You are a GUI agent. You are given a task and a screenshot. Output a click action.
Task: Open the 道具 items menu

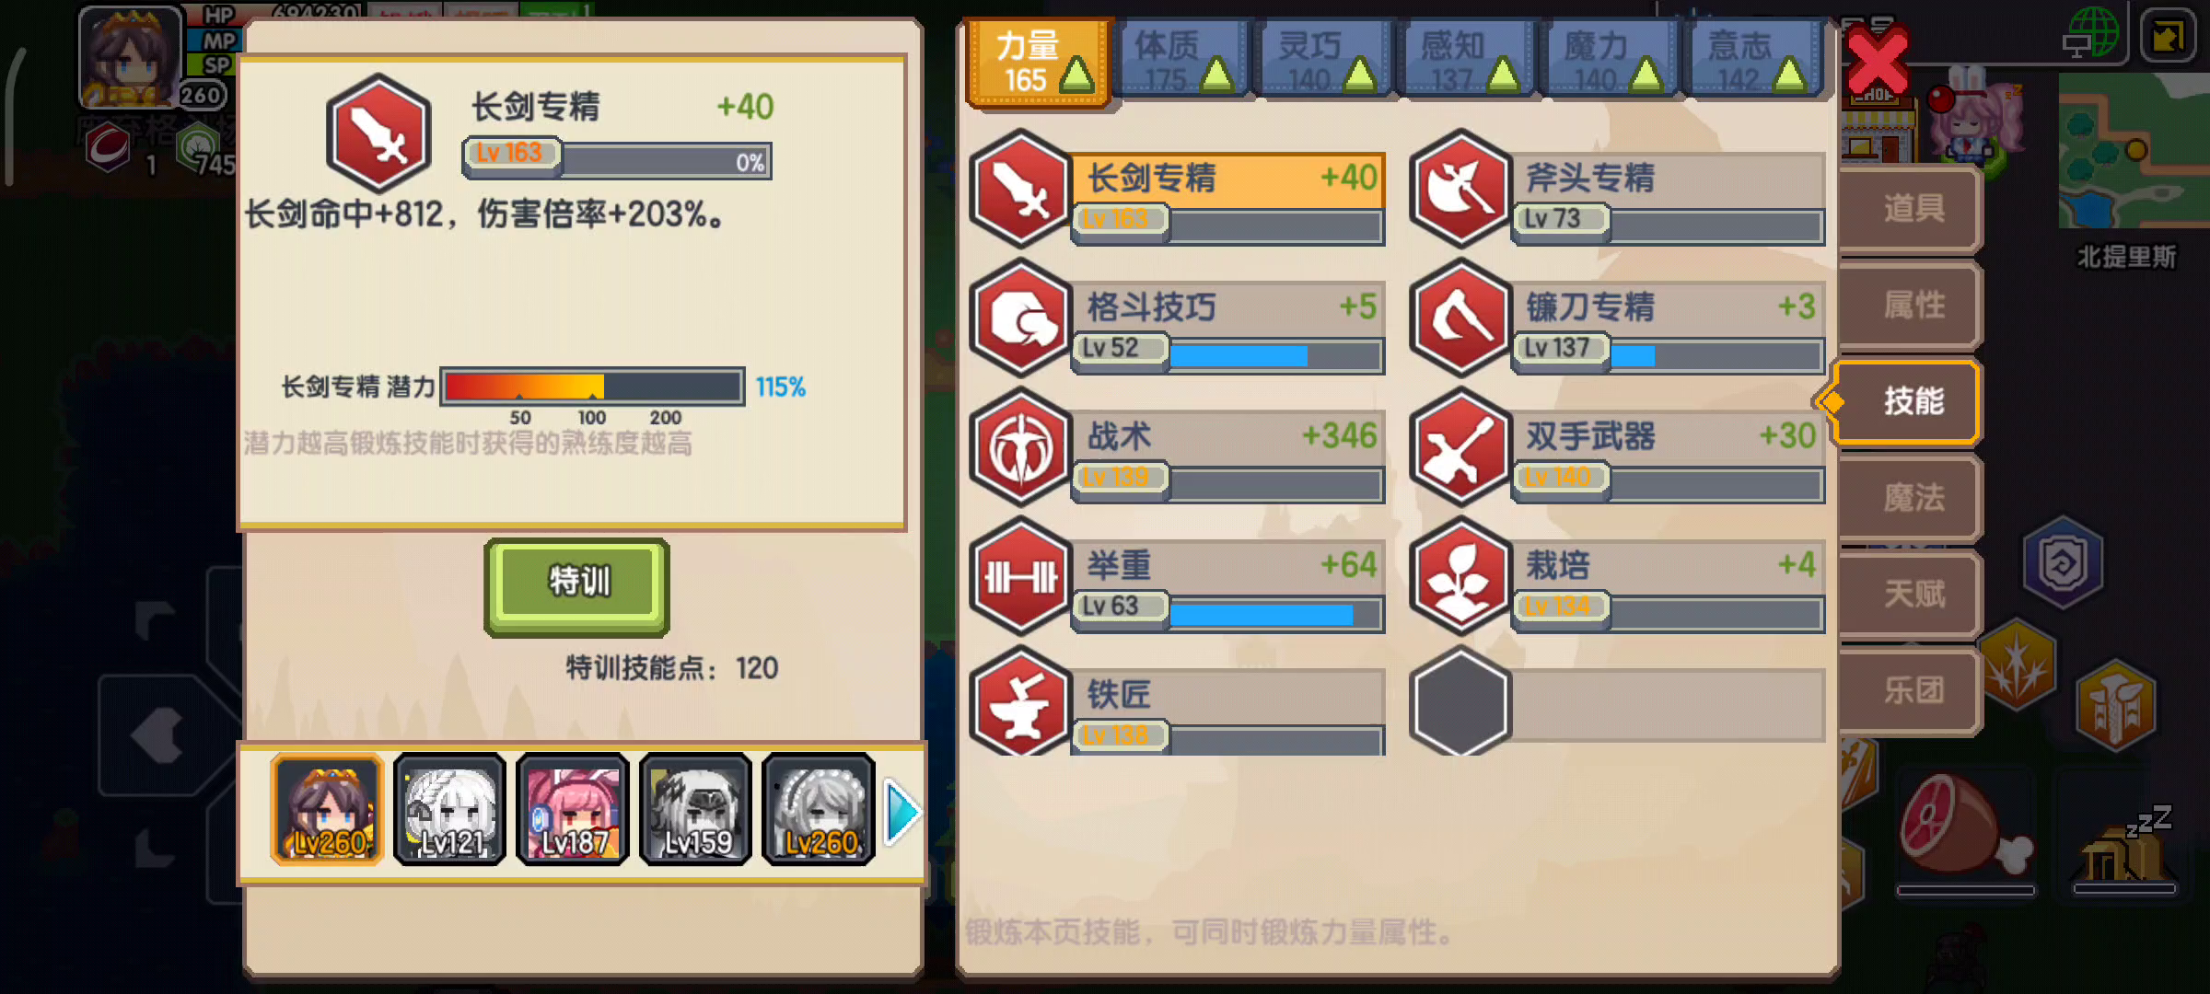tap(1911, 208)
